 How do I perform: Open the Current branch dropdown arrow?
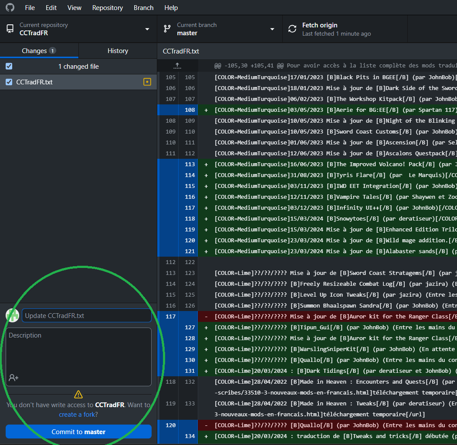tap(272, 29)
